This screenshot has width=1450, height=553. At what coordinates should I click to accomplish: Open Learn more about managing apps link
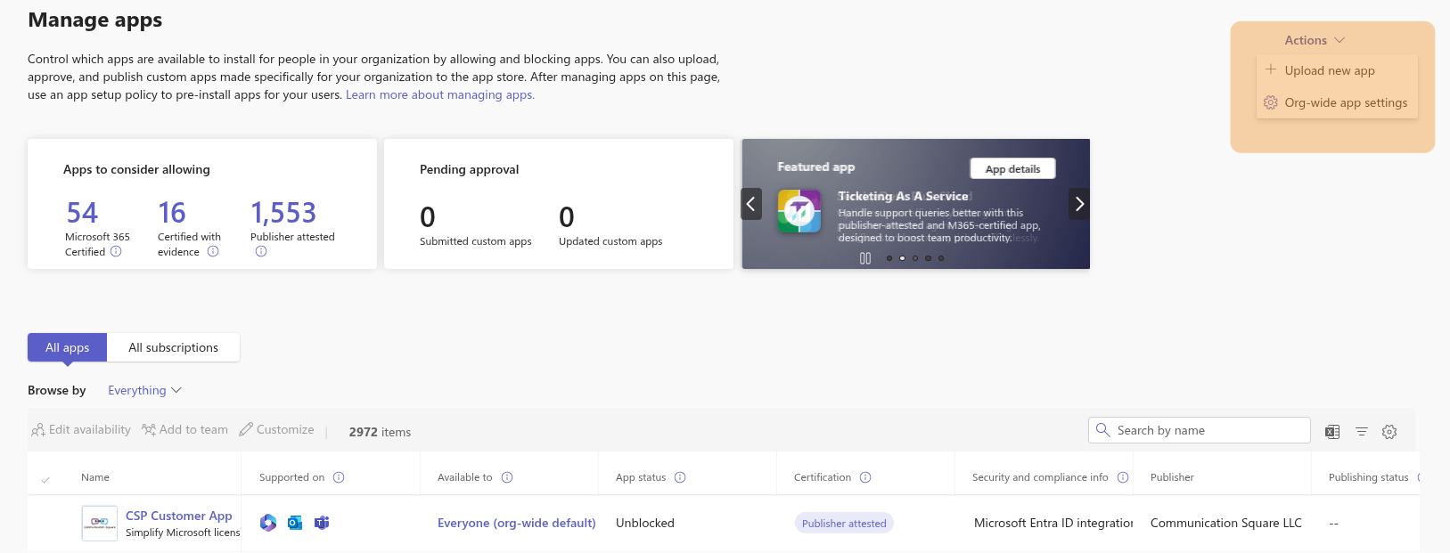pyautogui.click(x=440, y=94)
